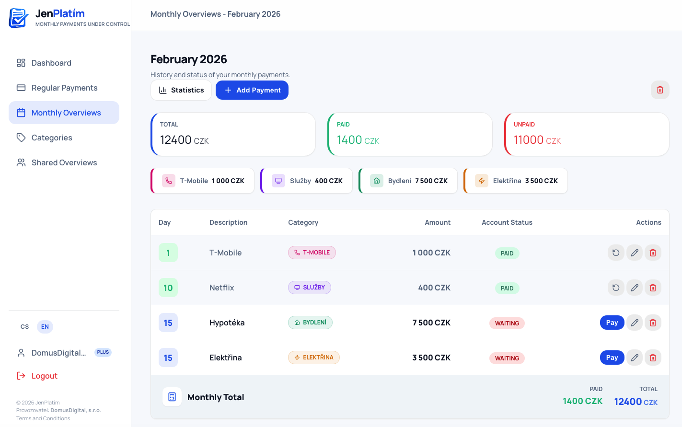Edit the Netflix payment with the pencil icon

635,288
